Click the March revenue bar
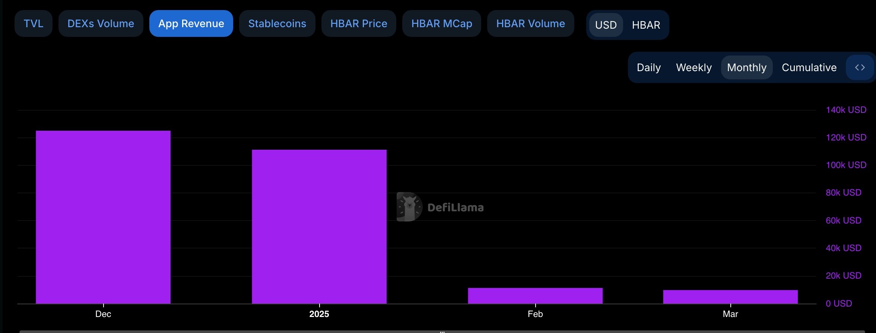The height and width of the screenshot is (333, 876). [x=730, y=297]
